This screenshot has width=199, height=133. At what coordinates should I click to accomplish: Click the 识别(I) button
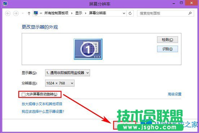[x=167, y=49]
